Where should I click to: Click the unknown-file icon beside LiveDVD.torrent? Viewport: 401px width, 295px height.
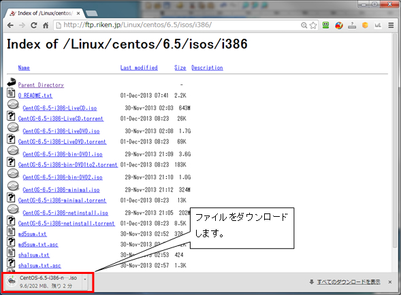[x=11, y=139]
